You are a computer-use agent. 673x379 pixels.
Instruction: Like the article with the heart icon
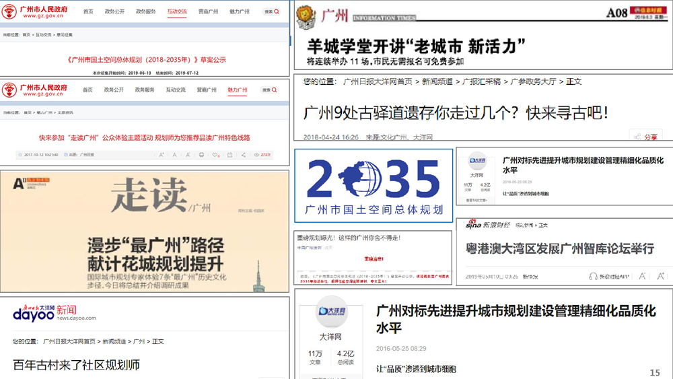(215, 155)
